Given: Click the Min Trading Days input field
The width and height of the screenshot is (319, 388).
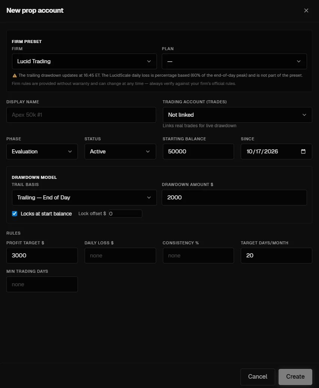Looking at the screenshot, I should pyautogui.click(x=42, y=284).
